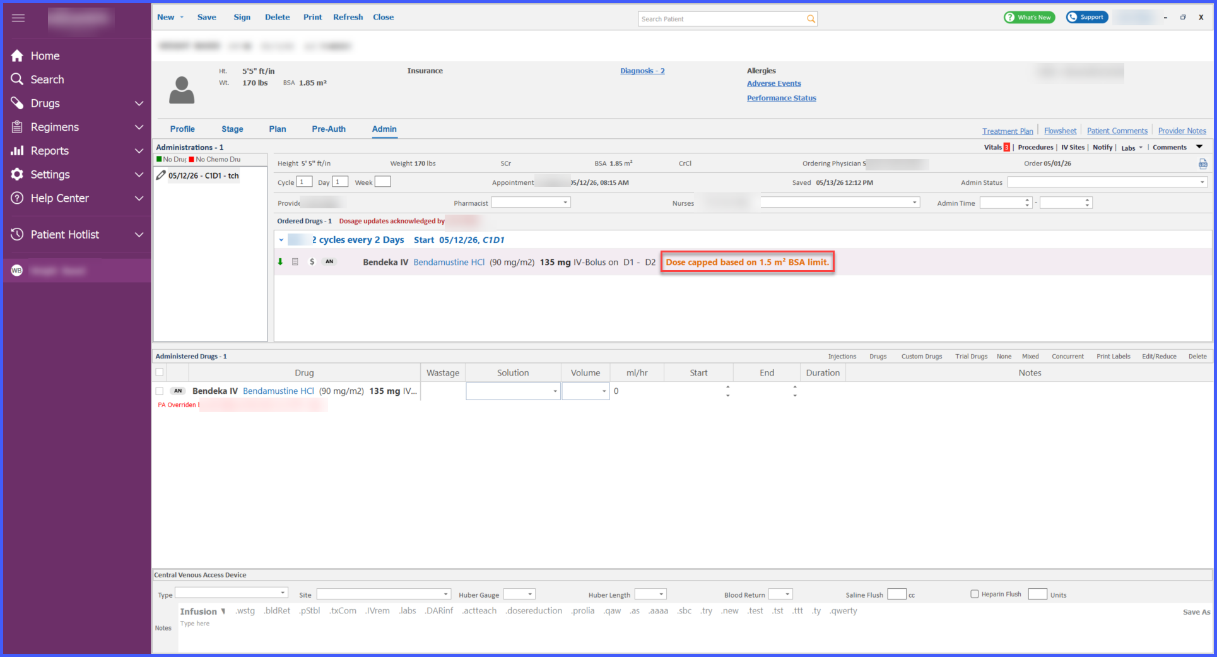This screenshot has width=1217, height=657.
Task: Open the Patient Hotlist clock icon
Action: pos(18,234)
